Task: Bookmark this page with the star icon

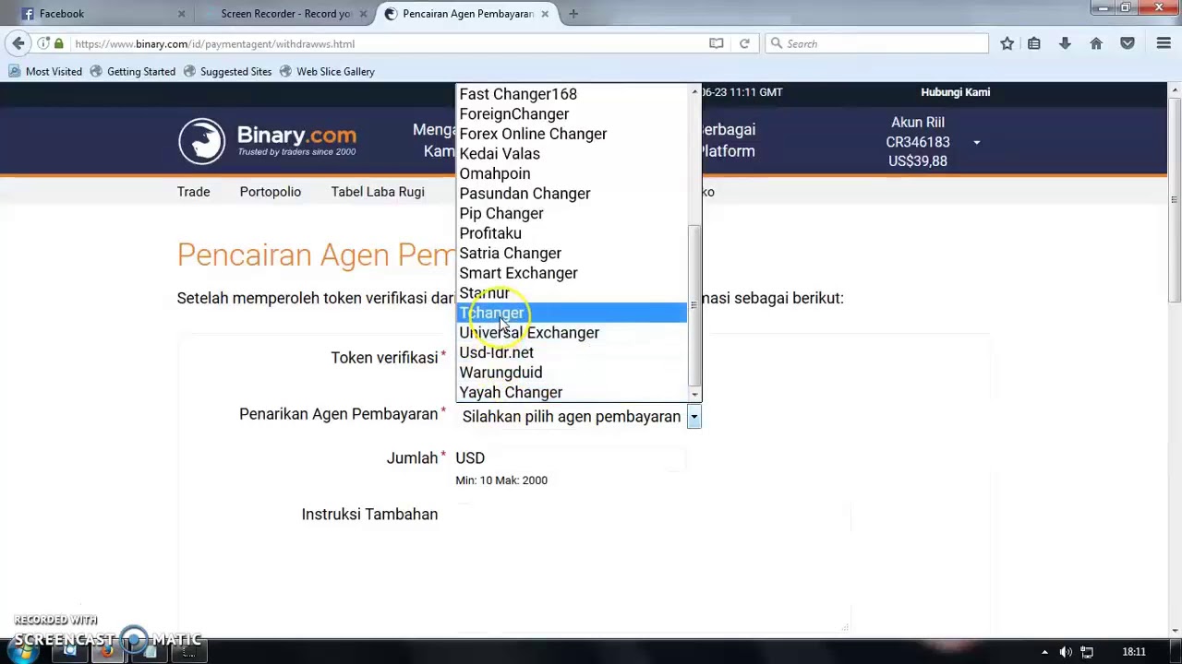Action: (x=1007, y=43)
